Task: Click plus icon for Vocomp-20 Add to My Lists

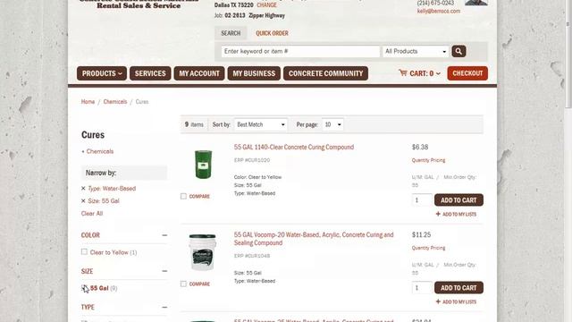Action: [438, 301]
